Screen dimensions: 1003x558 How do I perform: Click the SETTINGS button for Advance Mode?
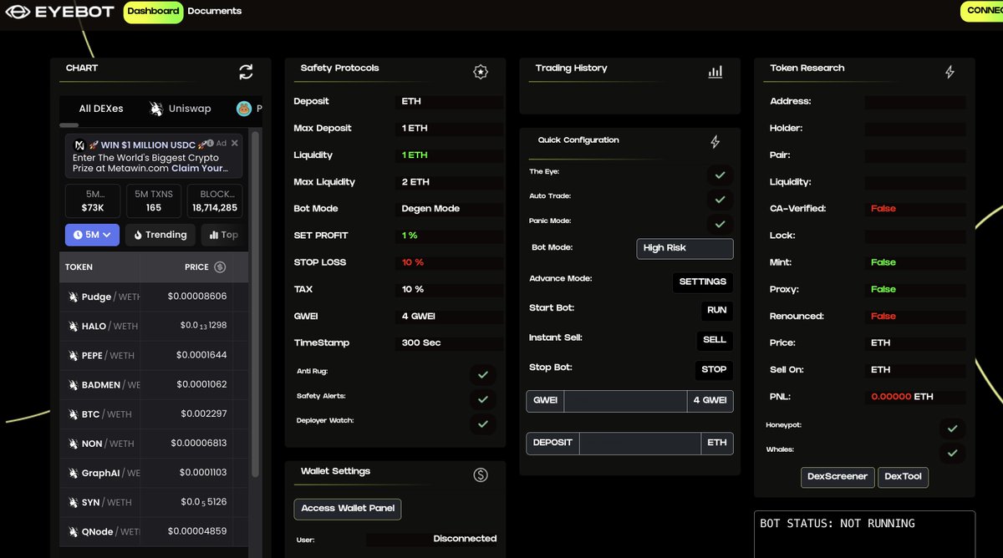click(x=703, y=282)
